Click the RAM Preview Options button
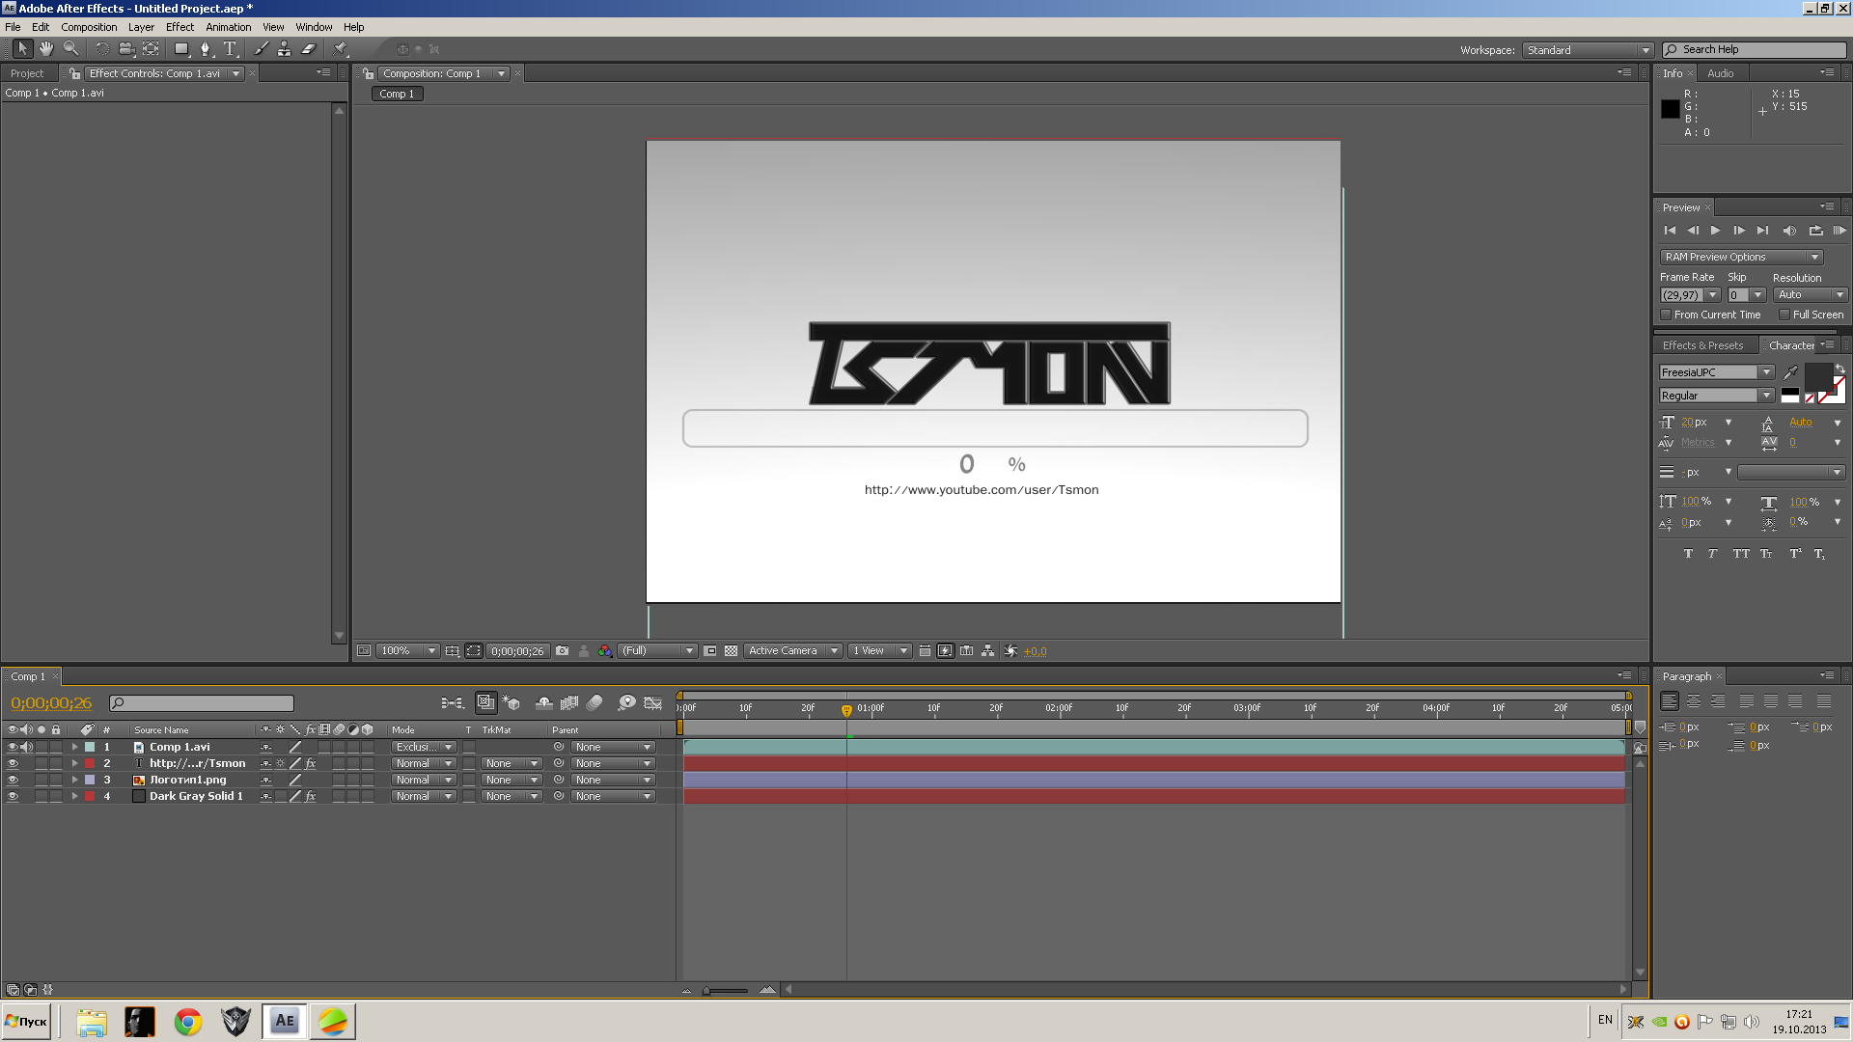 [1740, 258]
